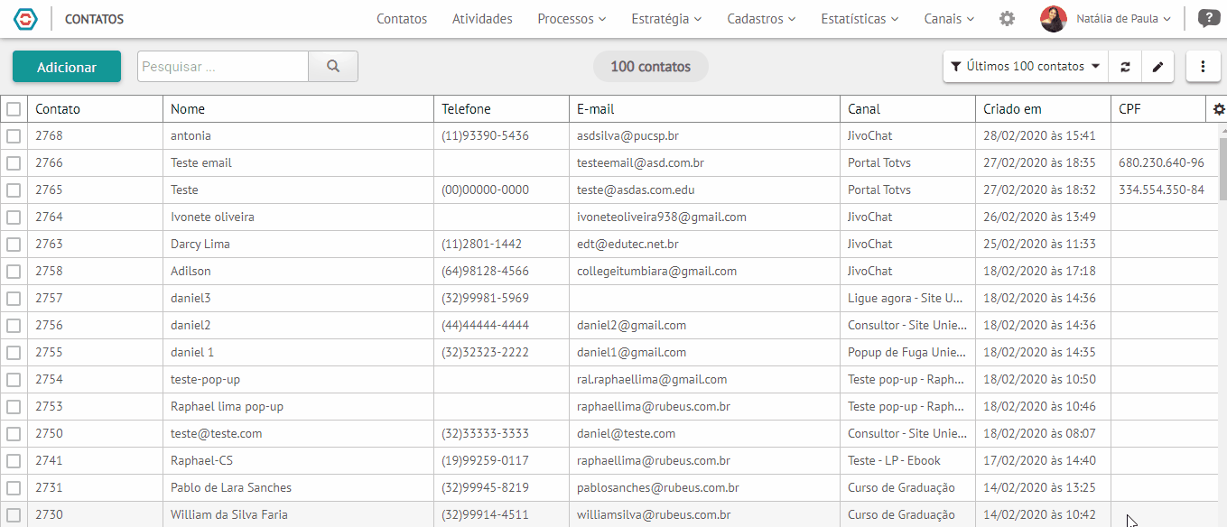Sort by the Telefone column header
The width and height of the screenshot is (1227, 527).
[502, 109]
